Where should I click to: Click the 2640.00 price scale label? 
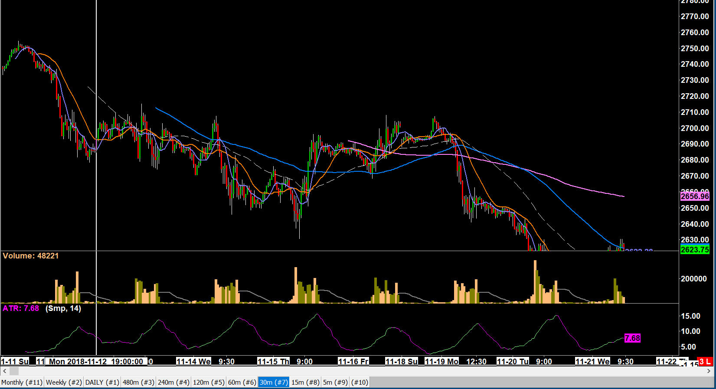point(695,224)
